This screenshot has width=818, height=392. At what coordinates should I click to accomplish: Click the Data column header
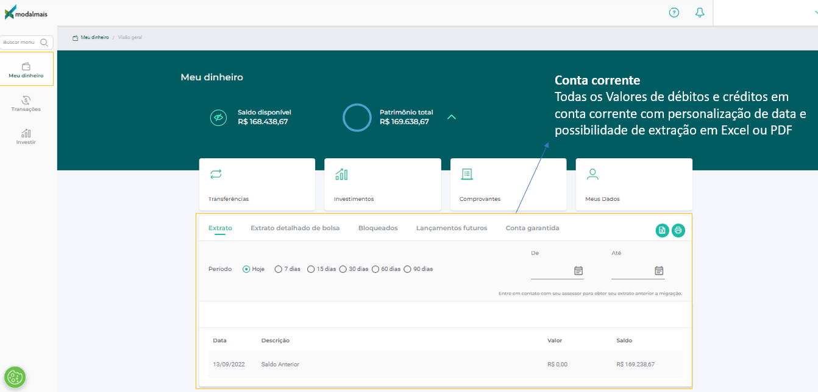tap(219, 340)
